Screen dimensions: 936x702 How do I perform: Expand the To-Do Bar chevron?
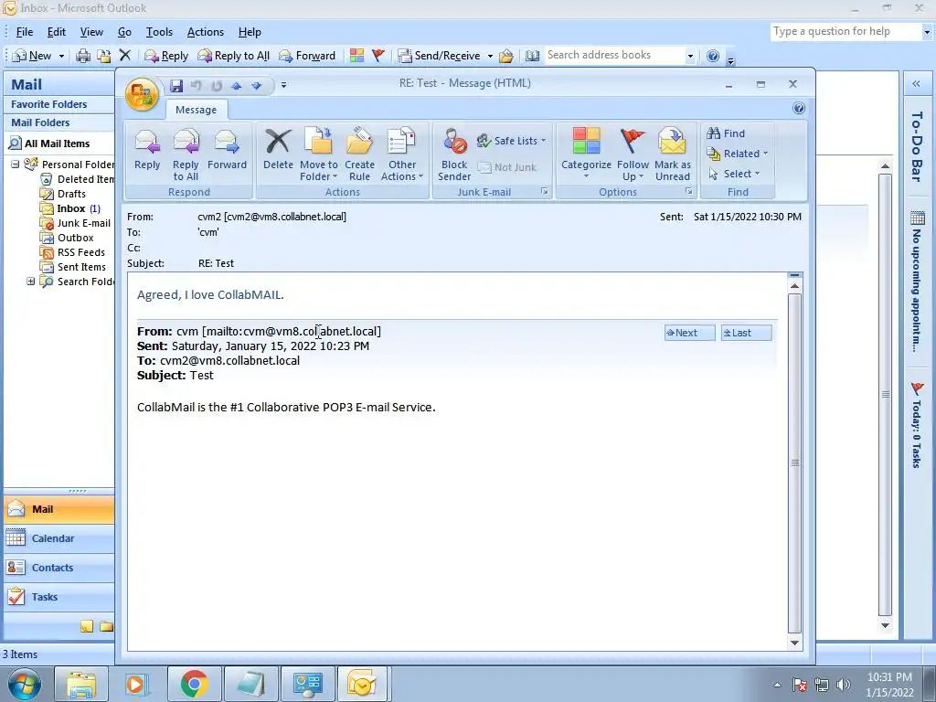[x=916, y=84]
